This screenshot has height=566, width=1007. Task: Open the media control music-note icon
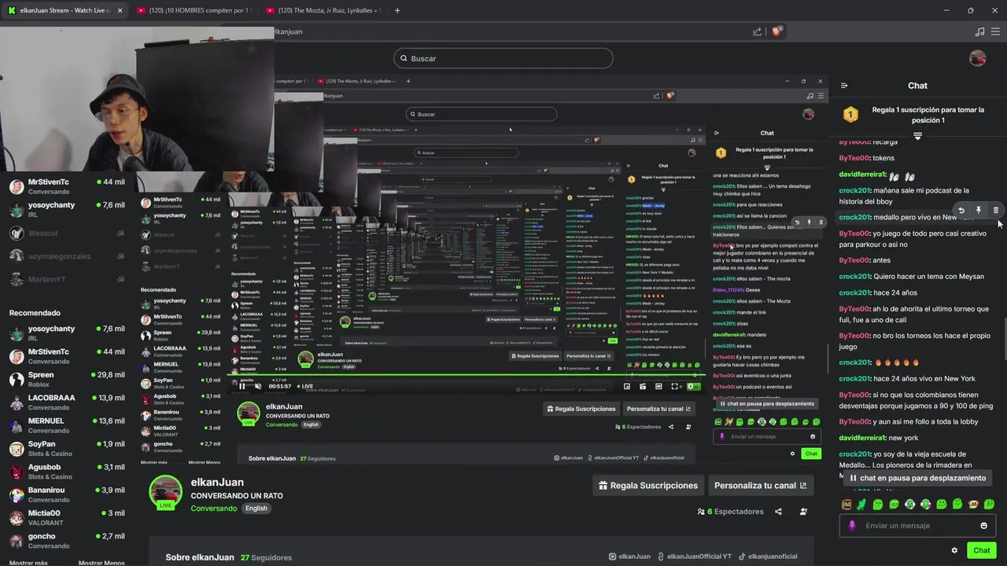click(x=979, y=31)
